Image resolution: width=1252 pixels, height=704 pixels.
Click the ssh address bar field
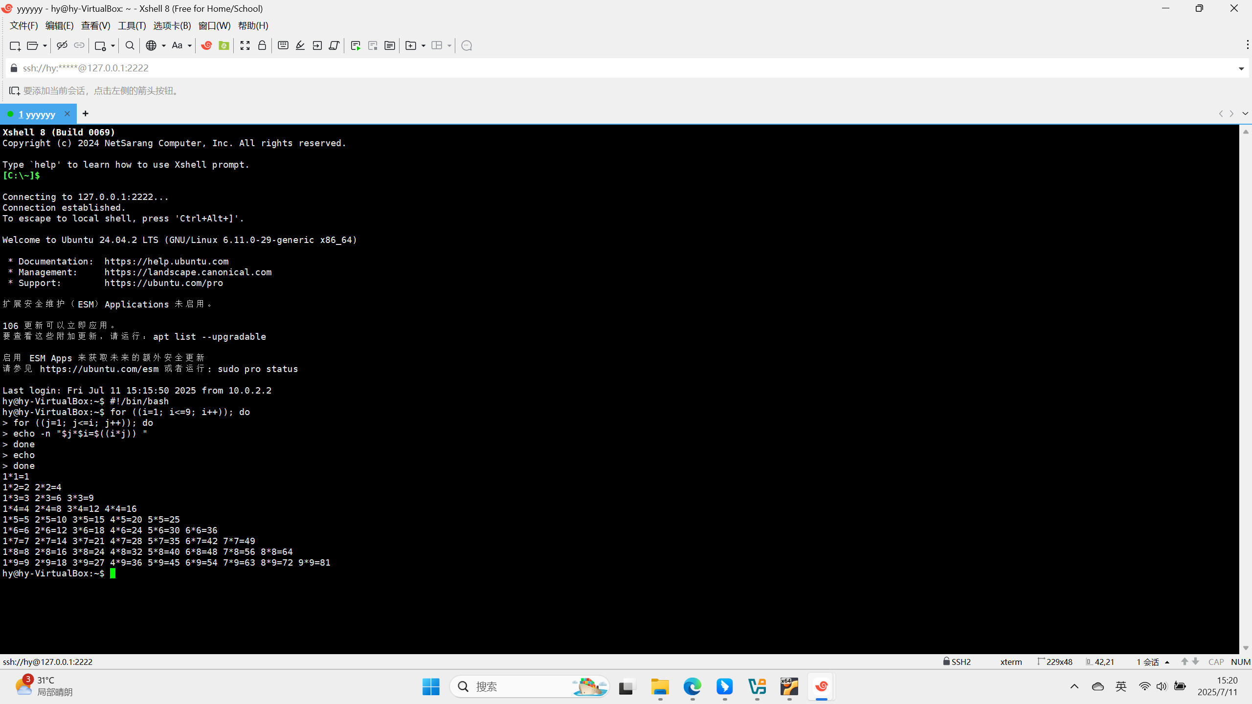point(587,68)
